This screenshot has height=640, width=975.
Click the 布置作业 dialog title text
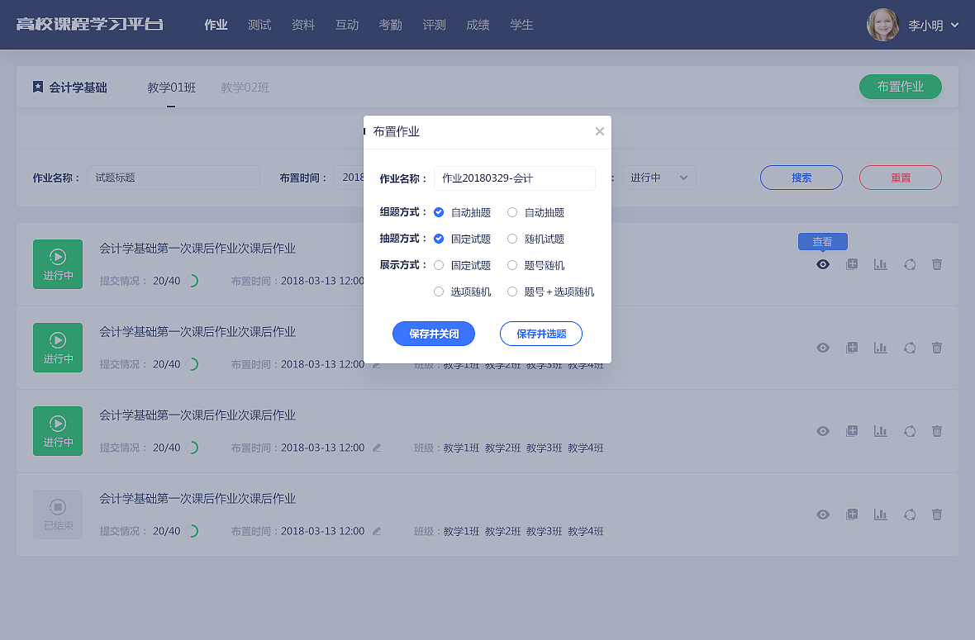pos(396,131)
